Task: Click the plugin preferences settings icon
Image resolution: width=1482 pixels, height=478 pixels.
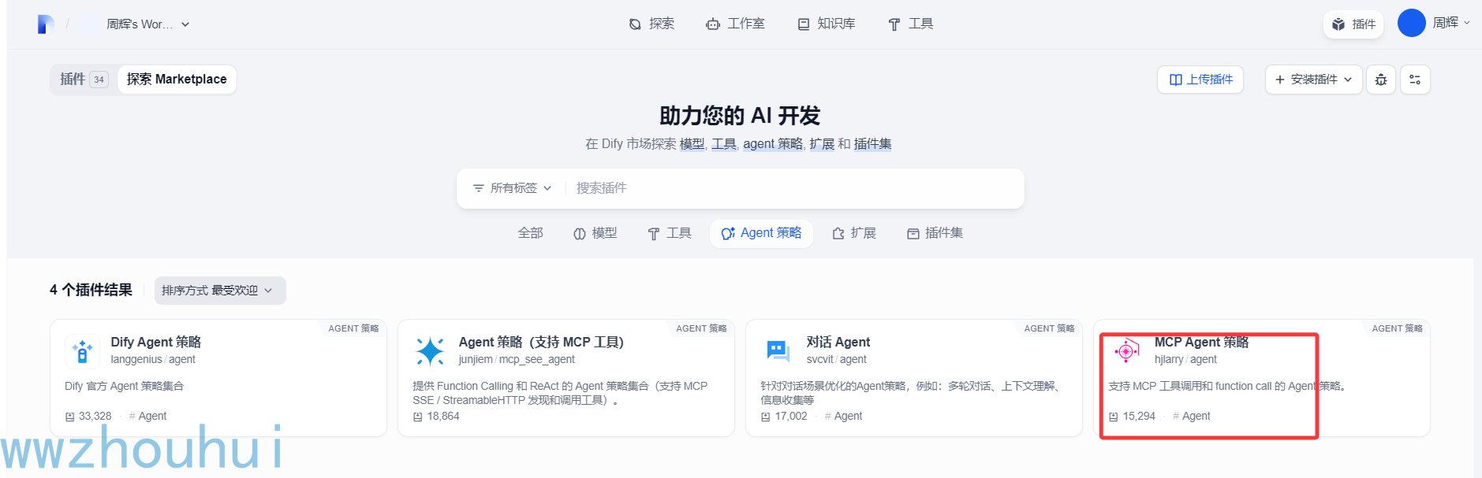Action: pyautogui.click(x=1415, y=80)
